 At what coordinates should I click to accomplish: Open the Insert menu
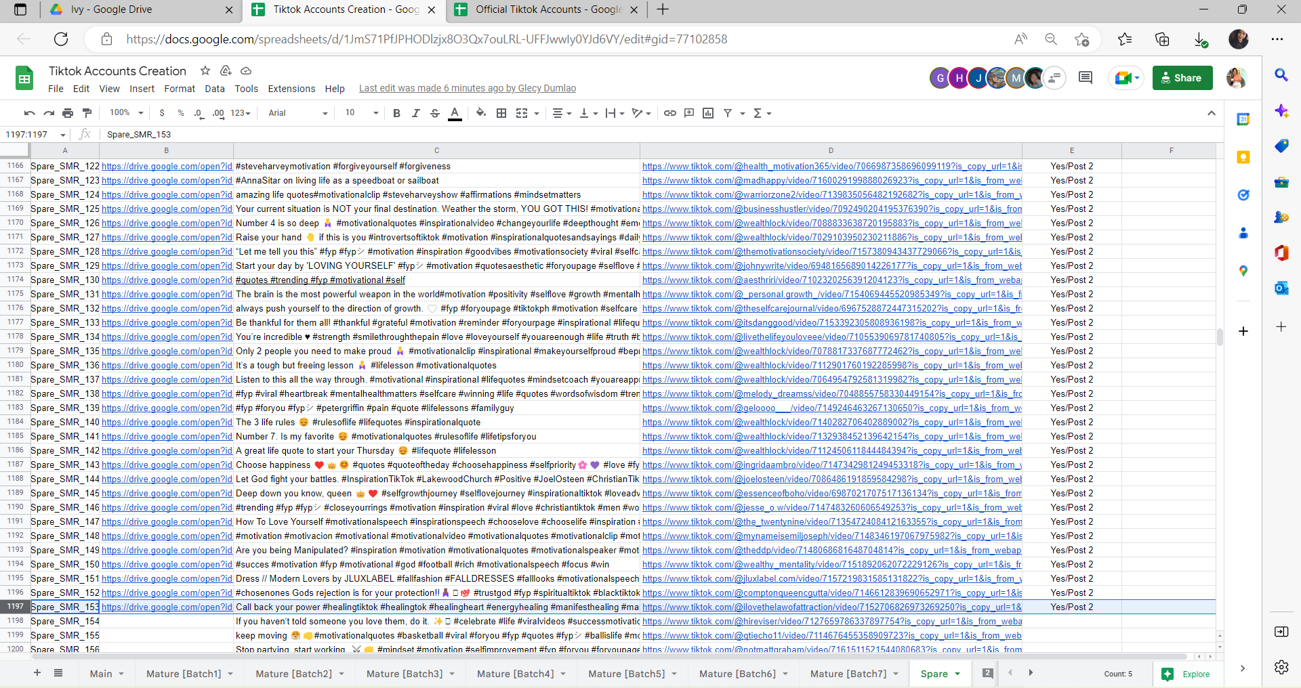coord(142,89)
